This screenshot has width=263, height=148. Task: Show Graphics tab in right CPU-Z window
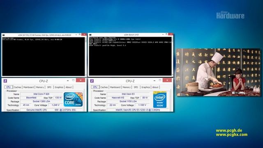coord(146,87)
